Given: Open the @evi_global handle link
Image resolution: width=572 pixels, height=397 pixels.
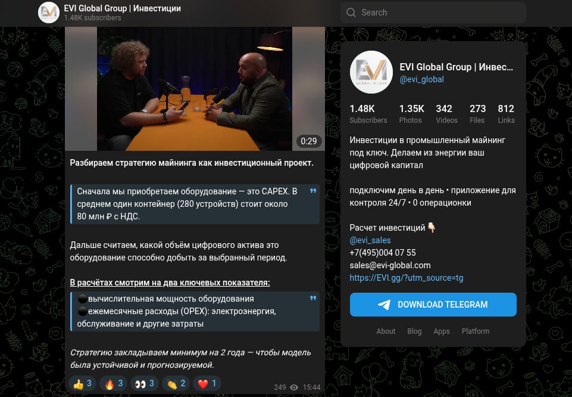Looking at the screenshot, I should pyautogui.click(x=421, y=79).
